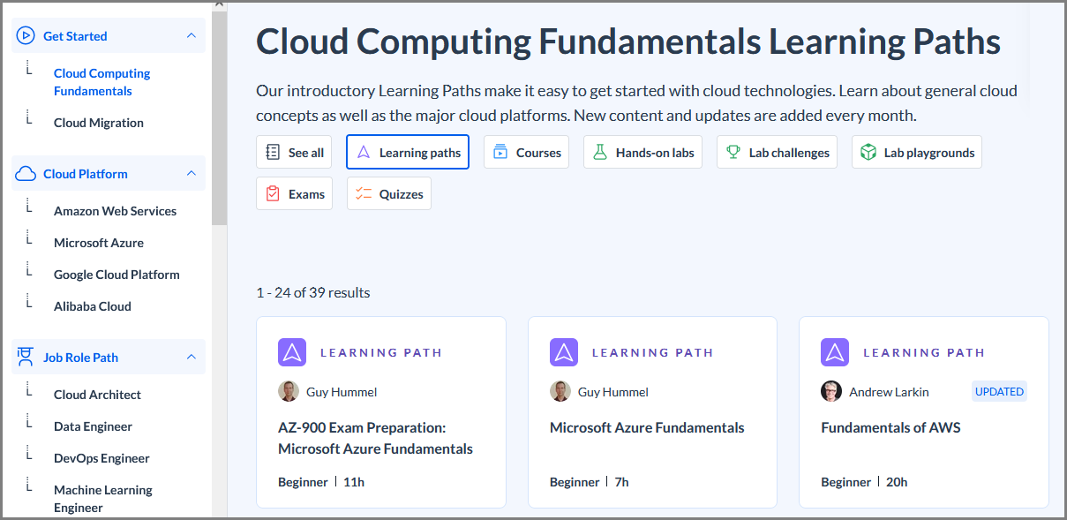Open Data Engineer job role
The image size is (1067, 520).
pos(93,426)
